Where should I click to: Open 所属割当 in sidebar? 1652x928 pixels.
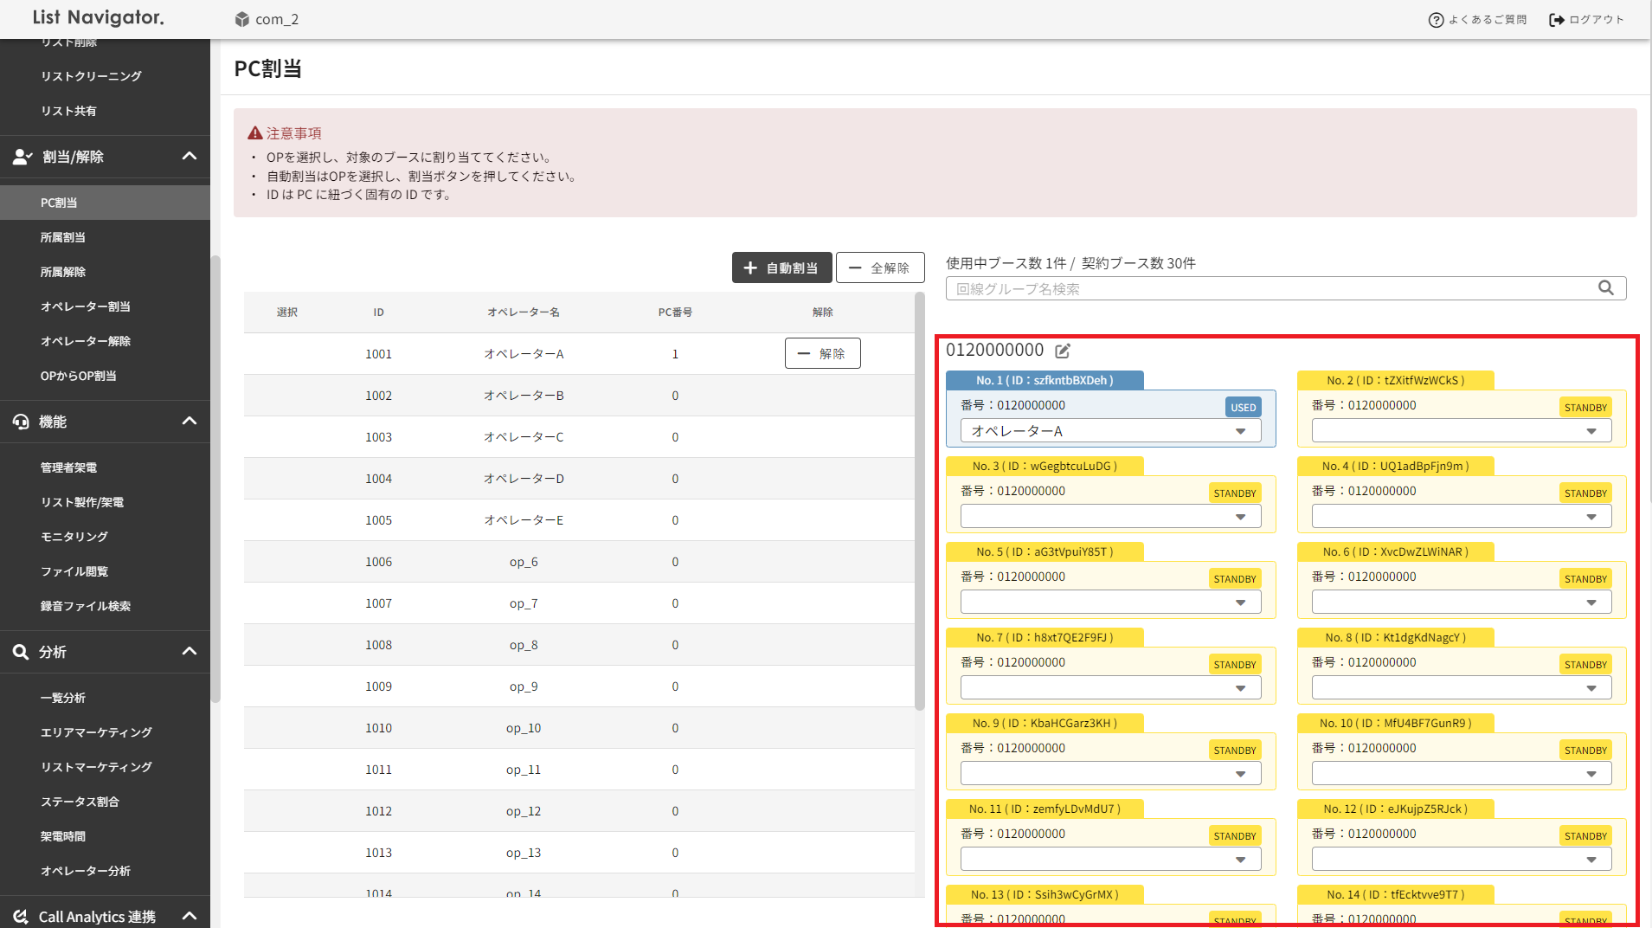pos(105,237)
